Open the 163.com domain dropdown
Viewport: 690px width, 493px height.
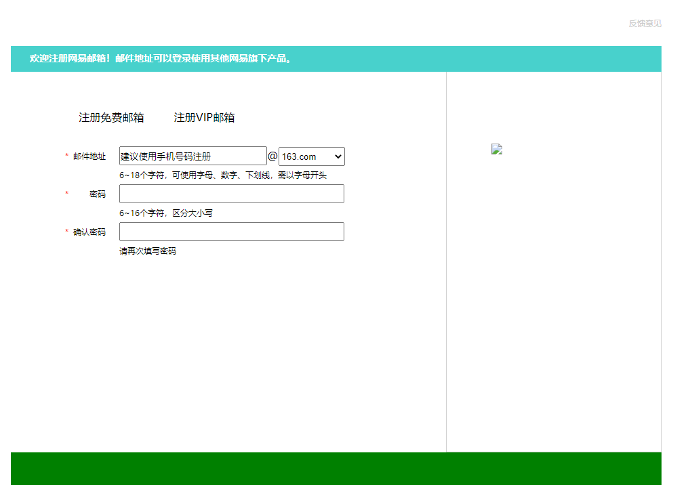point(312,156)
